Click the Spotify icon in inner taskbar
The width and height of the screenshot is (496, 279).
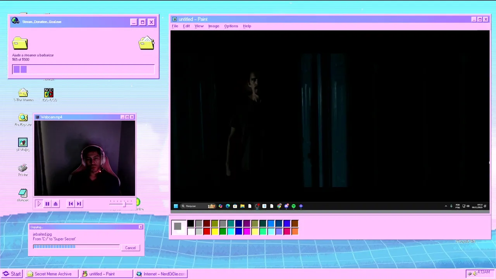tap(293, 206)
